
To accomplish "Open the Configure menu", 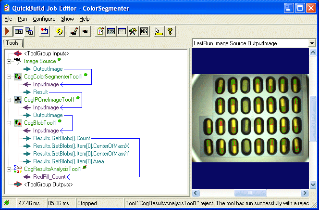I will [x=44, y=19].
